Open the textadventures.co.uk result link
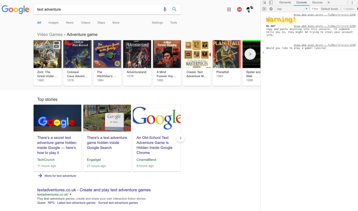This screenshot has height=211, width=358. [x=94, y=190]
